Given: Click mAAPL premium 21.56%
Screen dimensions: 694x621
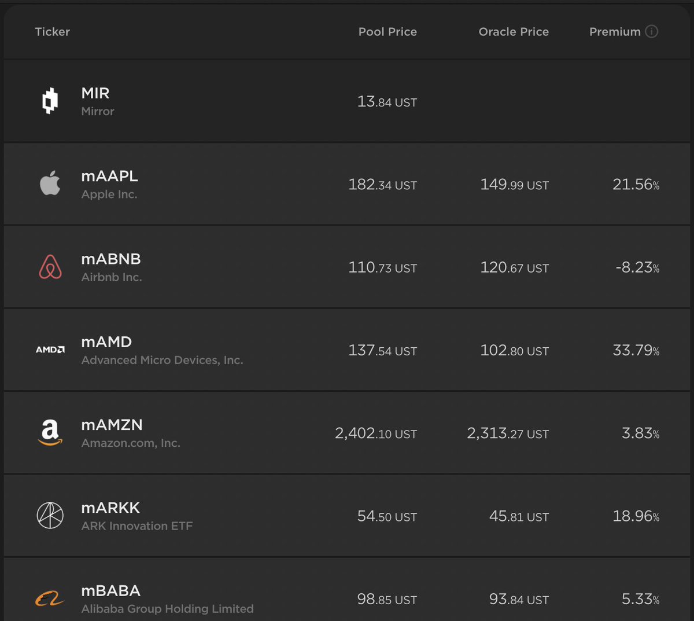Looking at the screenshot, I should 636,185.
